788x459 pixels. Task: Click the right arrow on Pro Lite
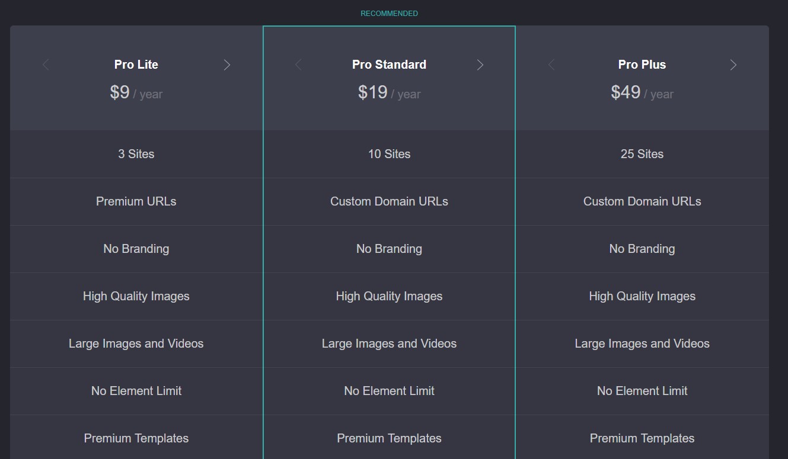[x=226, y=65]
